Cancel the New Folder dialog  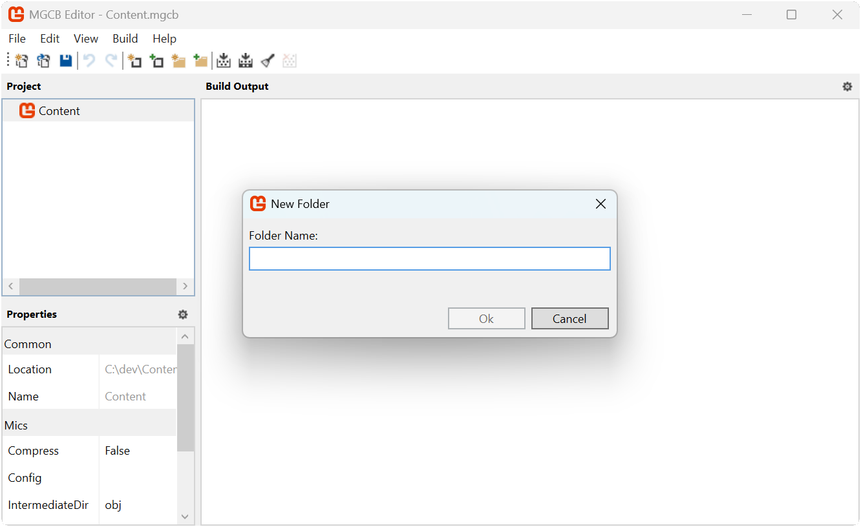pos(569,318)
